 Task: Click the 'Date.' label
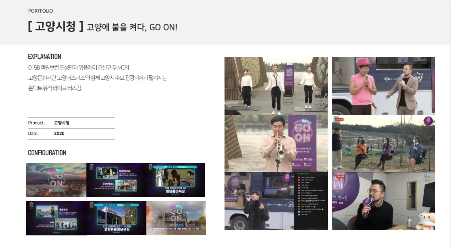(x=34, y=133)
